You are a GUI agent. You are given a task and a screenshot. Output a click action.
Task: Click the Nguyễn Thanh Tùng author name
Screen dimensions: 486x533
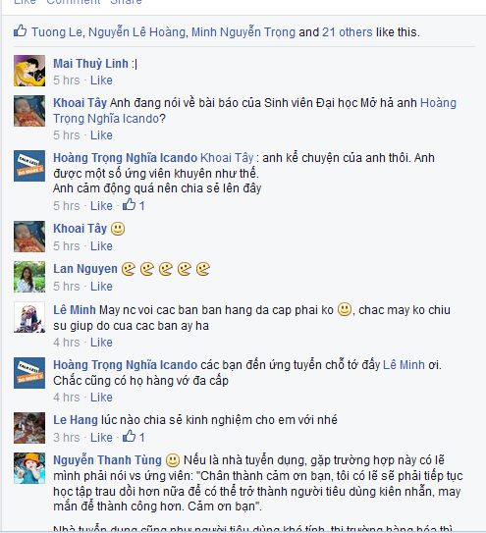[x=107, y=460]
